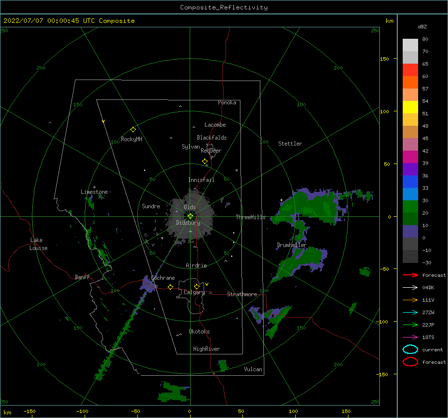Click the Banff label

(x=82, y=277)
